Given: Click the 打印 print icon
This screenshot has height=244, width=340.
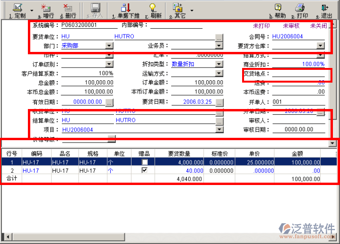Looking at the screenshot, I should coord(300,8).
